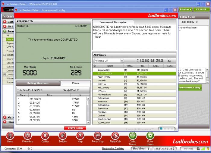Select player row RichieBalboa
Screen dimensions: 211x153
134,95
